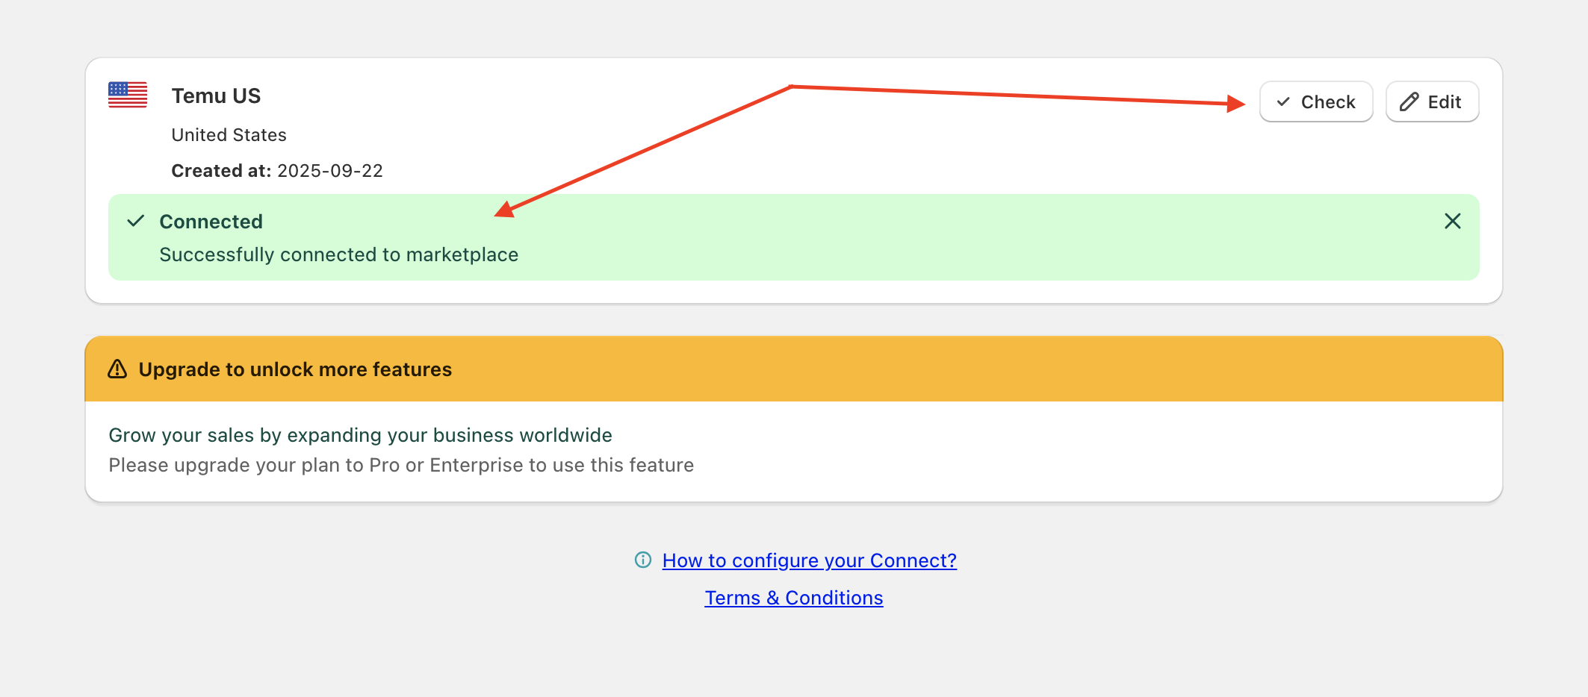Dismiss the success connection notification

(x=1453, y=221)
